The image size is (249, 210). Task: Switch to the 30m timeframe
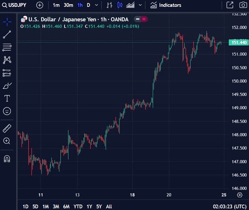coord(68,5)
